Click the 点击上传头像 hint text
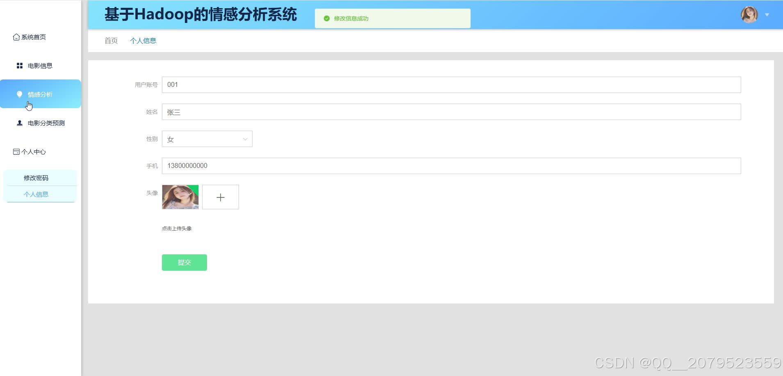The image size is (783, 376). coord(177,229)
